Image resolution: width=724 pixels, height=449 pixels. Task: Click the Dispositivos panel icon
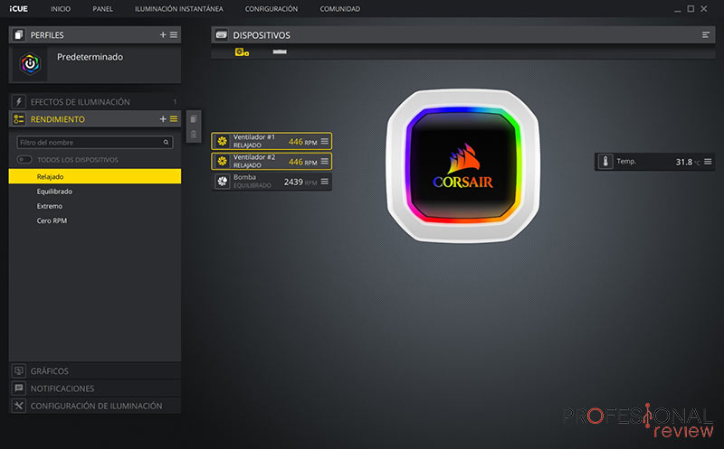coord(222,35)
